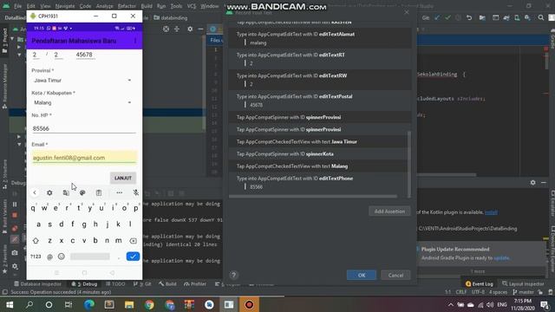Click update link in plugin notification
The width and height of the screenshot is (555, 312).
click(x=501, y=258)
